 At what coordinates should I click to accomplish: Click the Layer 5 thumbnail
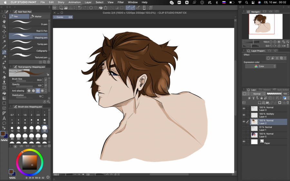coord(254,135)
